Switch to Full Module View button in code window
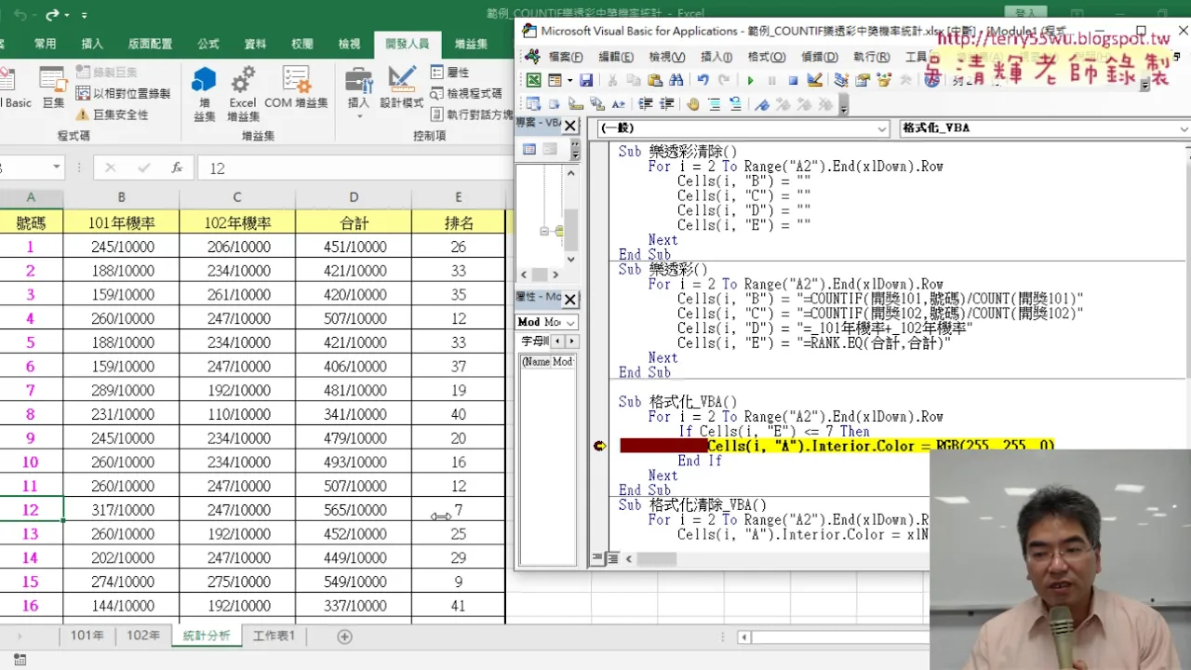 (x=612, y=559)
